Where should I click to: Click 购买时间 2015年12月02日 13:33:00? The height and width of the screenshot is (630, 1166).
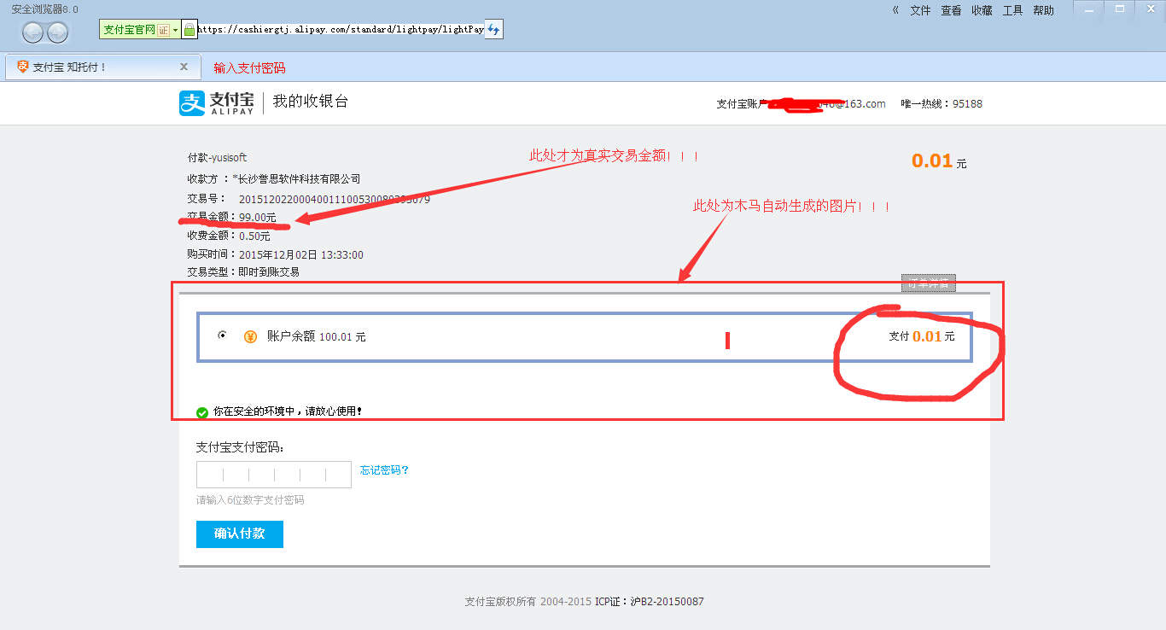(275, 254)
